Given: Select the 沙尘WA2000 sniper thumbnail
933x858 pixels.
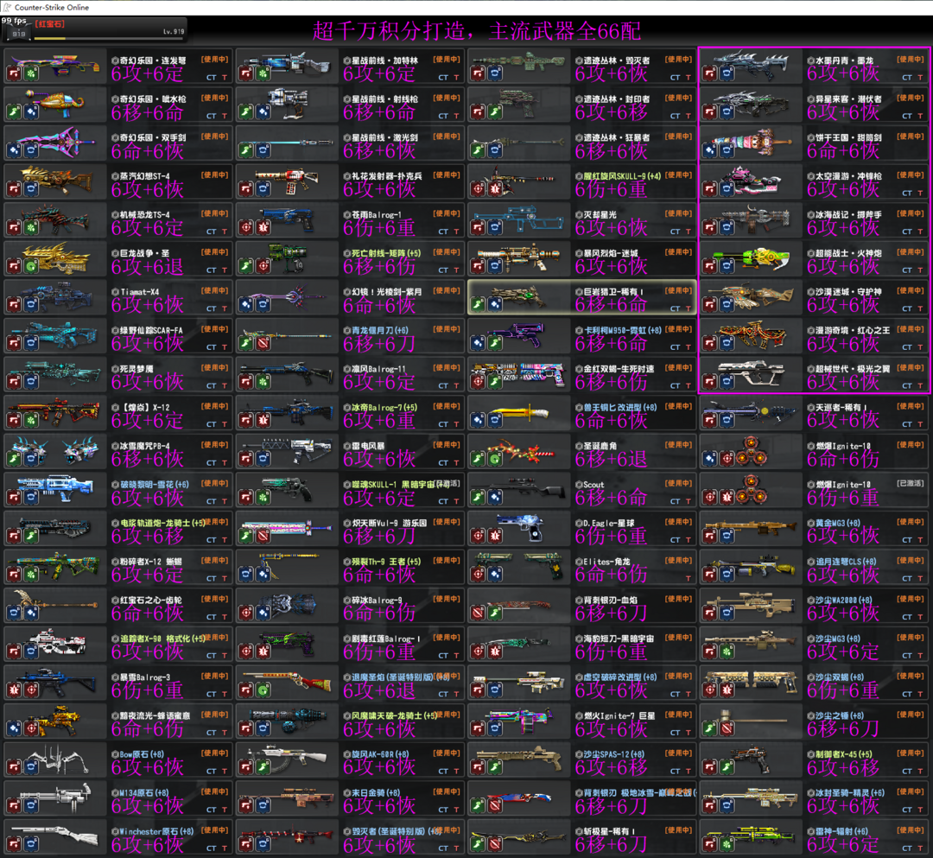Looking at the screenshot, I should (752, 605).
